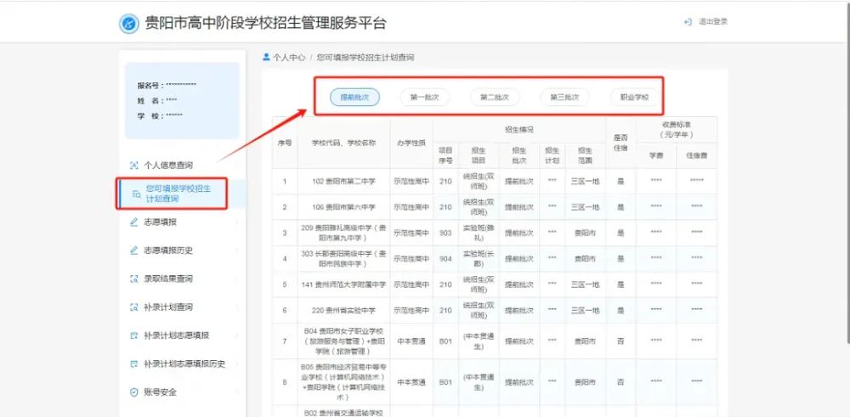Click the 个人信息查询 sidebar icon

click(133, 165)
